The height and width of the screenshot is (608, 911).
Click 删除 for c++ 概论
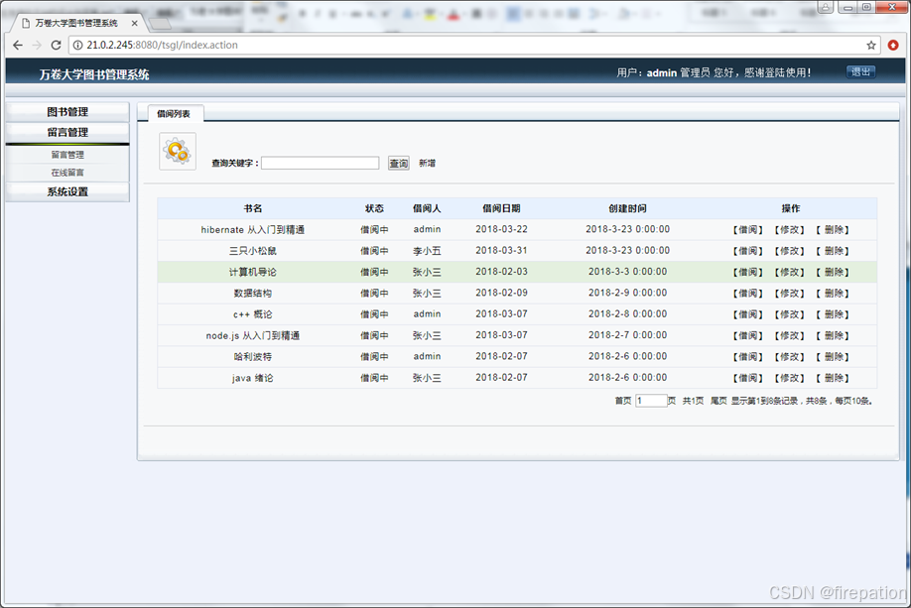pyautogui.click(x=833, y=314)
